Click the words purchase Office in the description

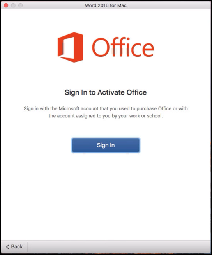click(154, 108)
